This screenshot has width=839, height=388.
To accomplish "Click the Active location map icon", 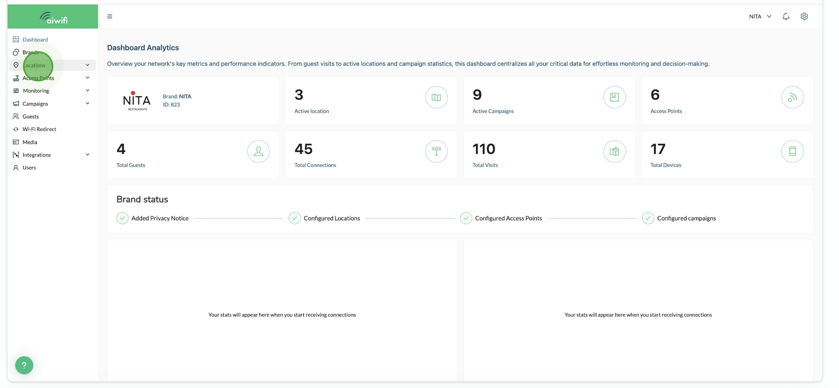I will pyautogui.click(x=436, y=97).
